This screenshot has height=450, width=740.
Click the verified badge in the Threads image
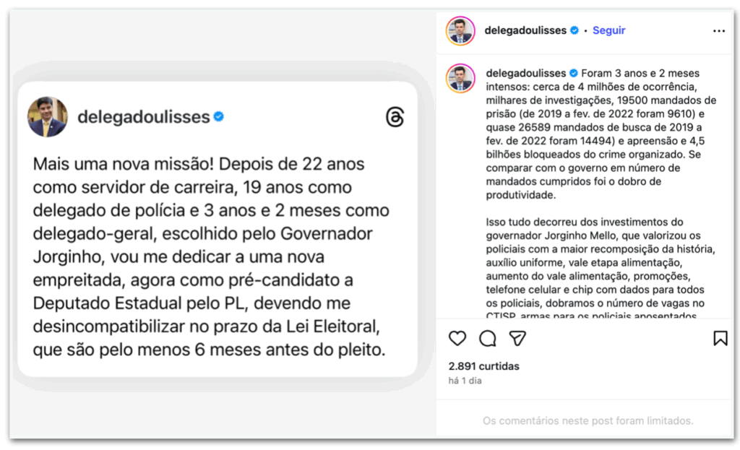point(218,116)
